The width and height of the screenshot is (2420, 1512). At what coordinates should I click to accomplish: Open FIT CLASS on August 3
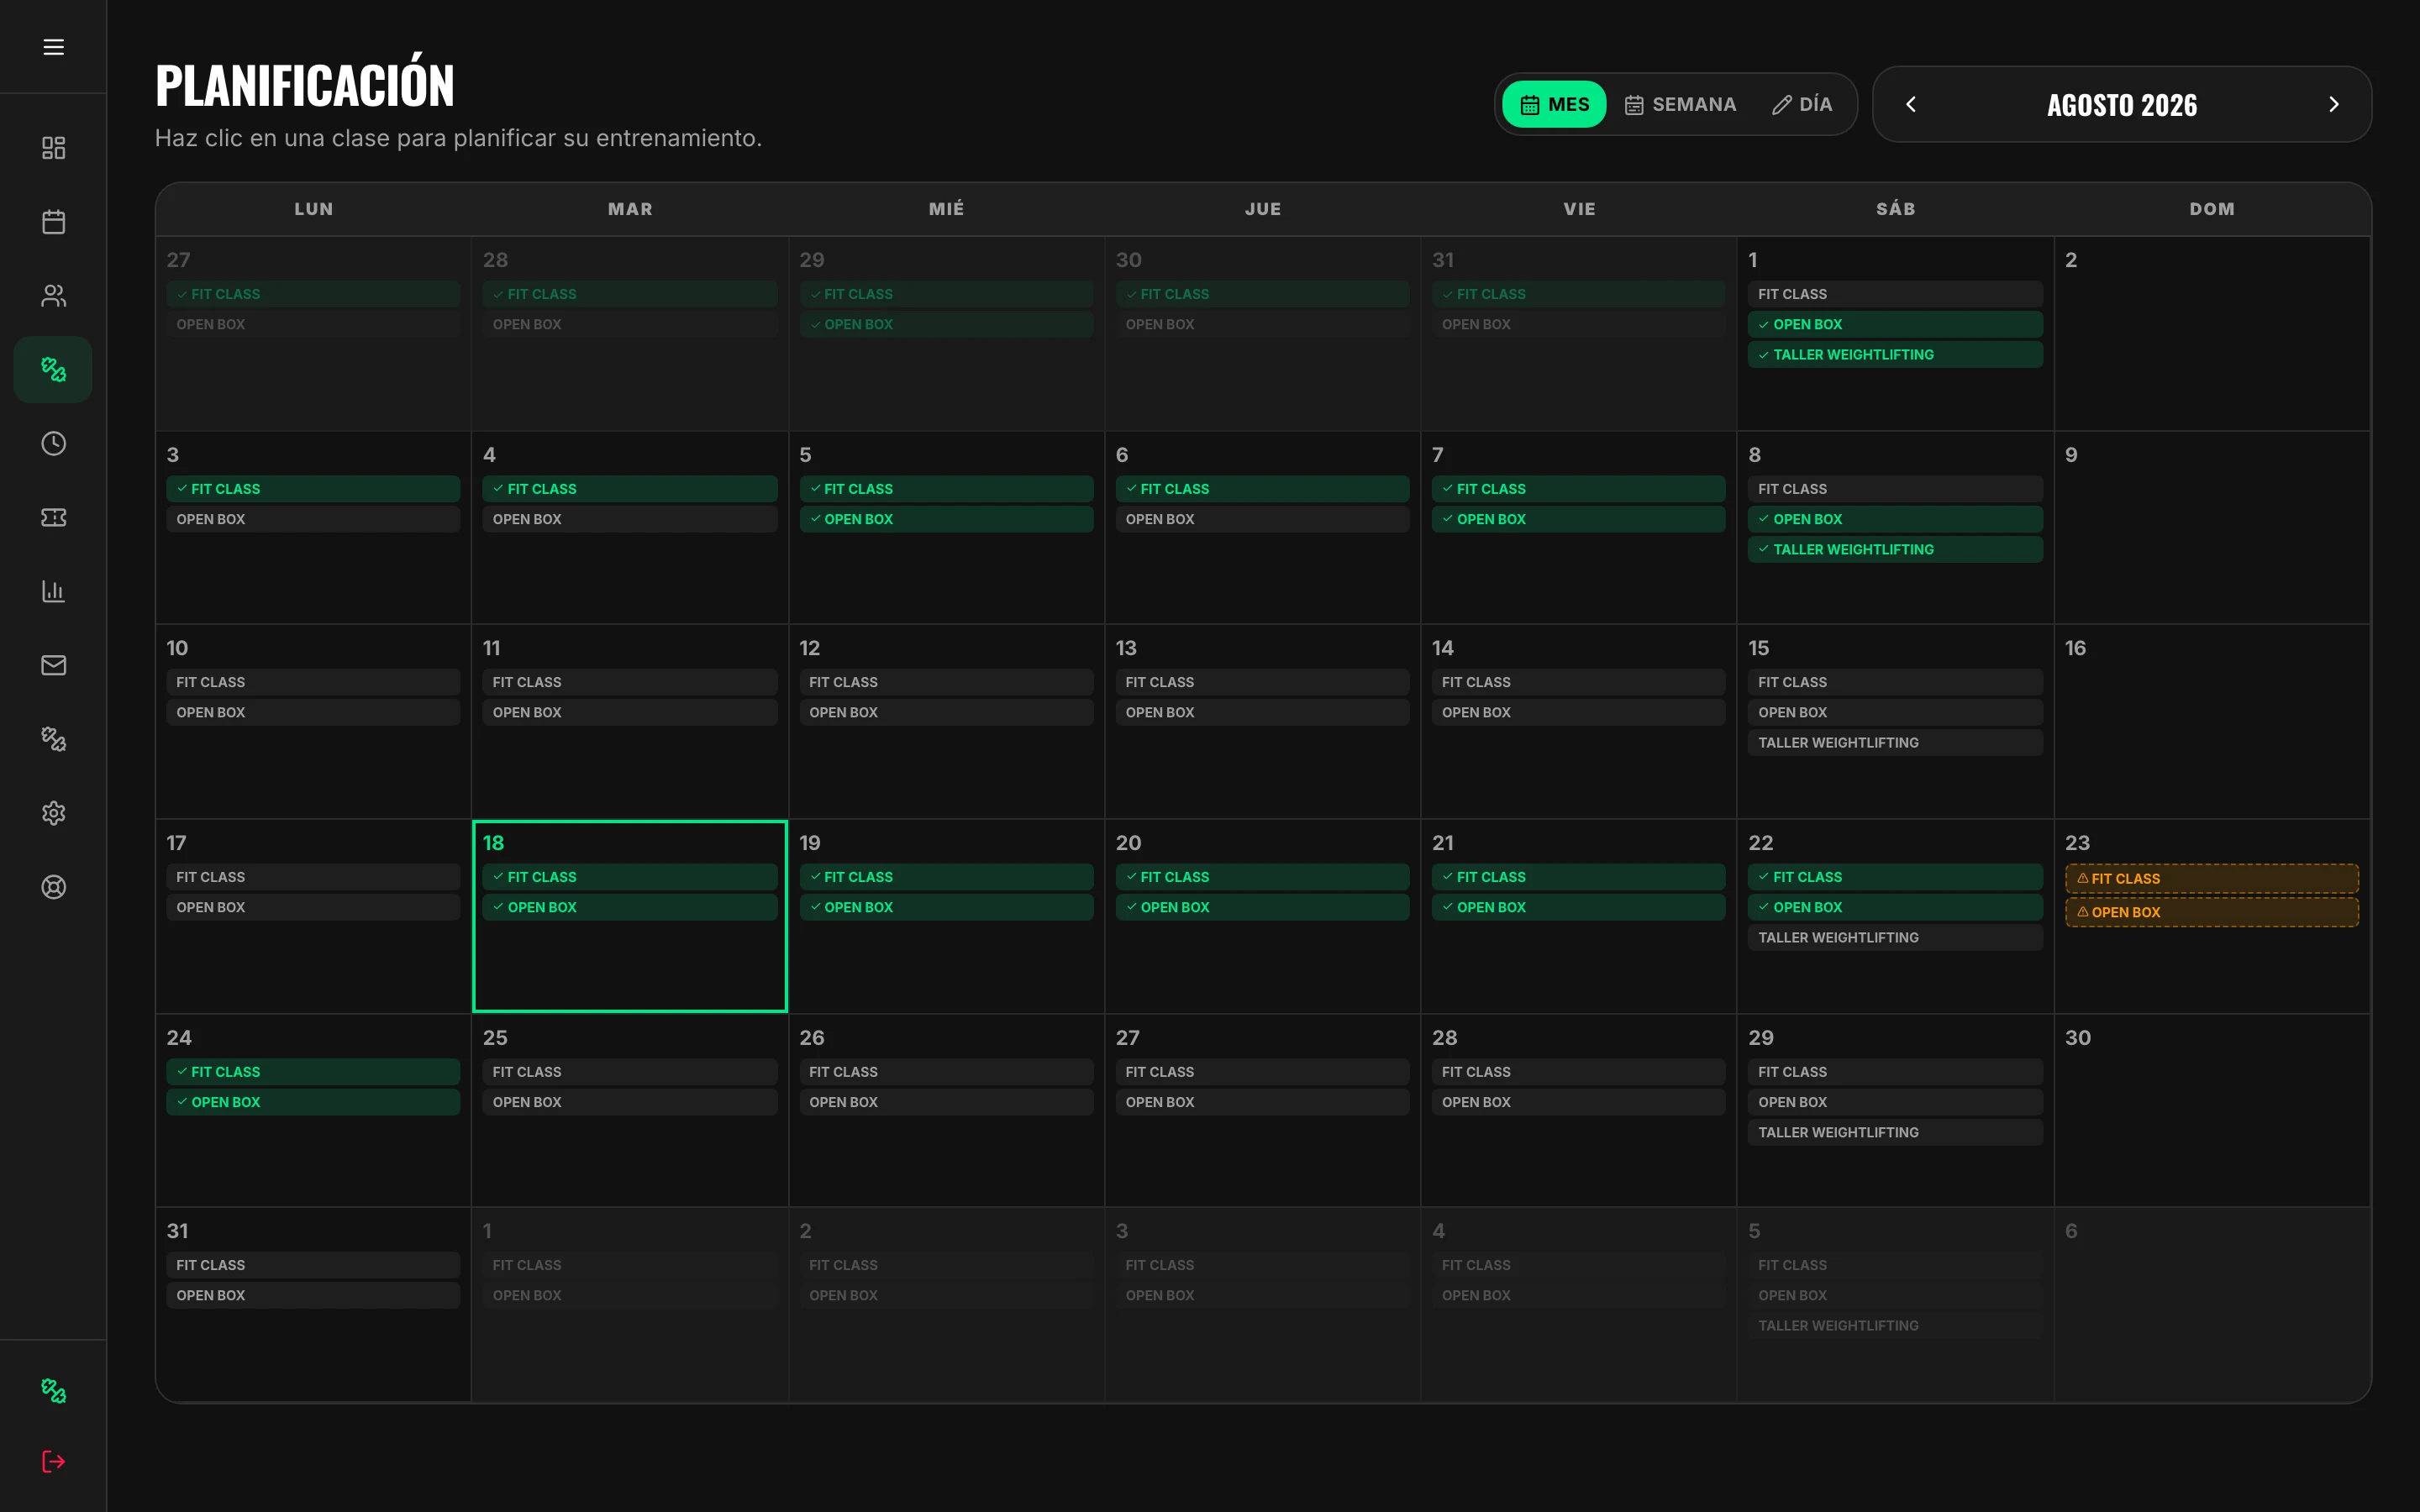313,489
